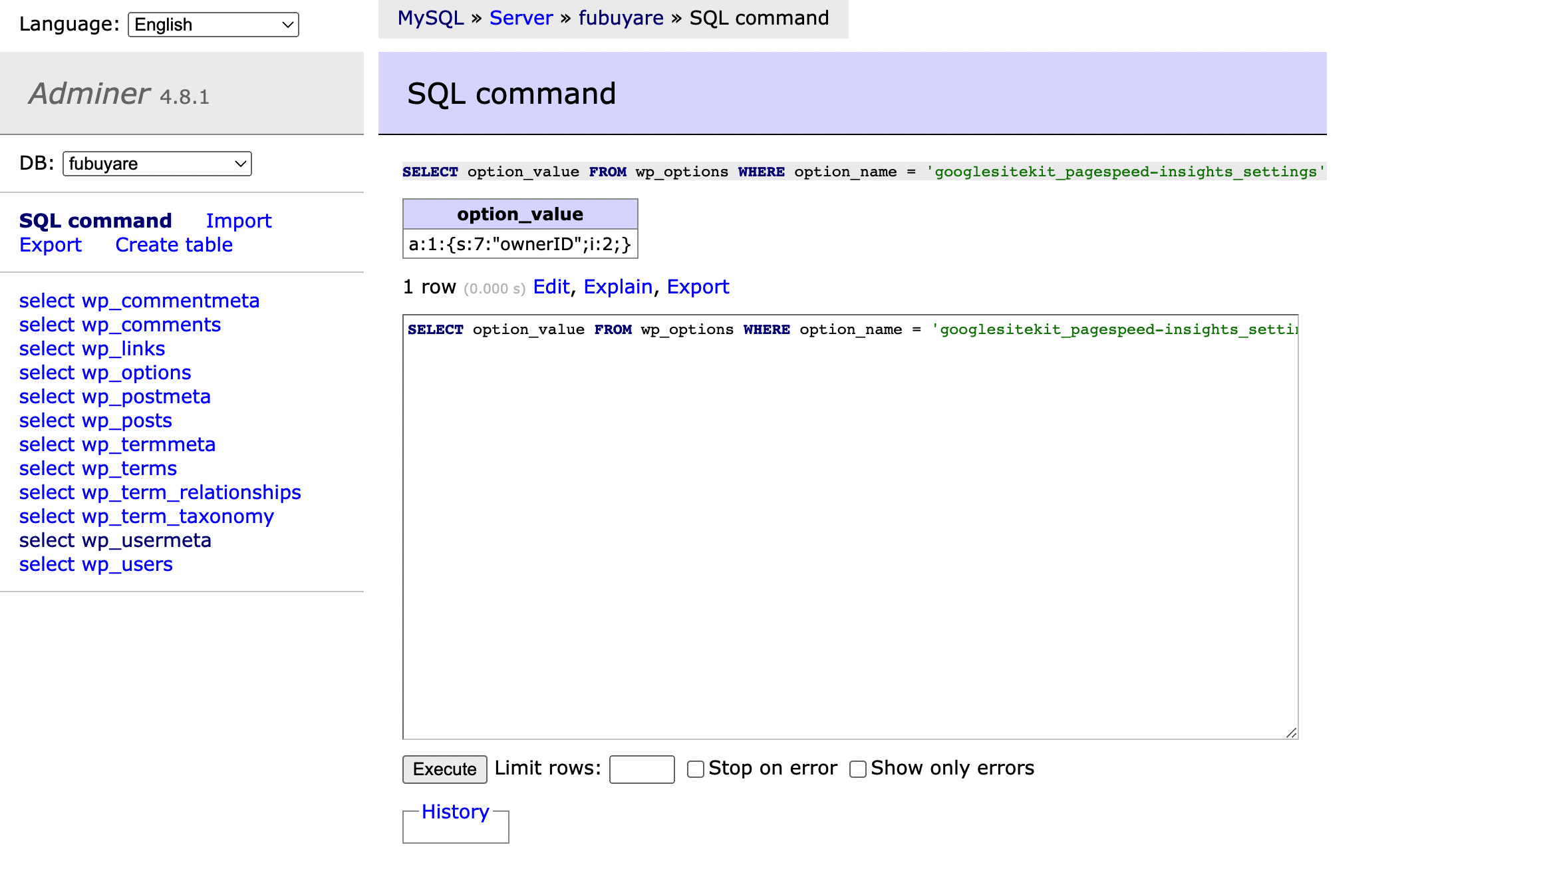Enable Show only errors checkbox
Viewport: 1563px width, 877px height.
tap(857, 769)
